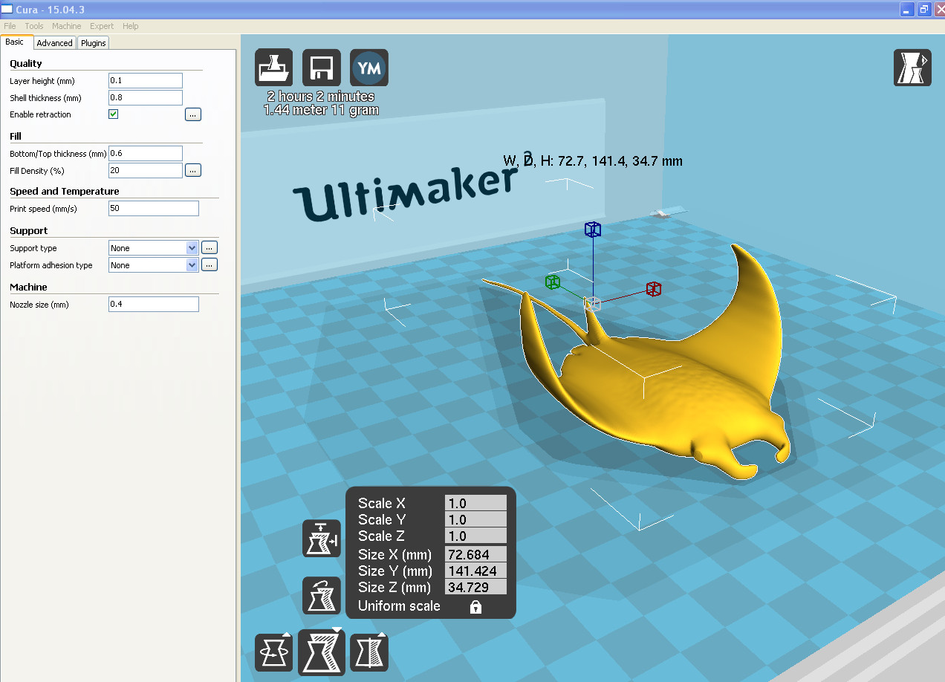Click the Cura window icon in title bar

(7, 8)
